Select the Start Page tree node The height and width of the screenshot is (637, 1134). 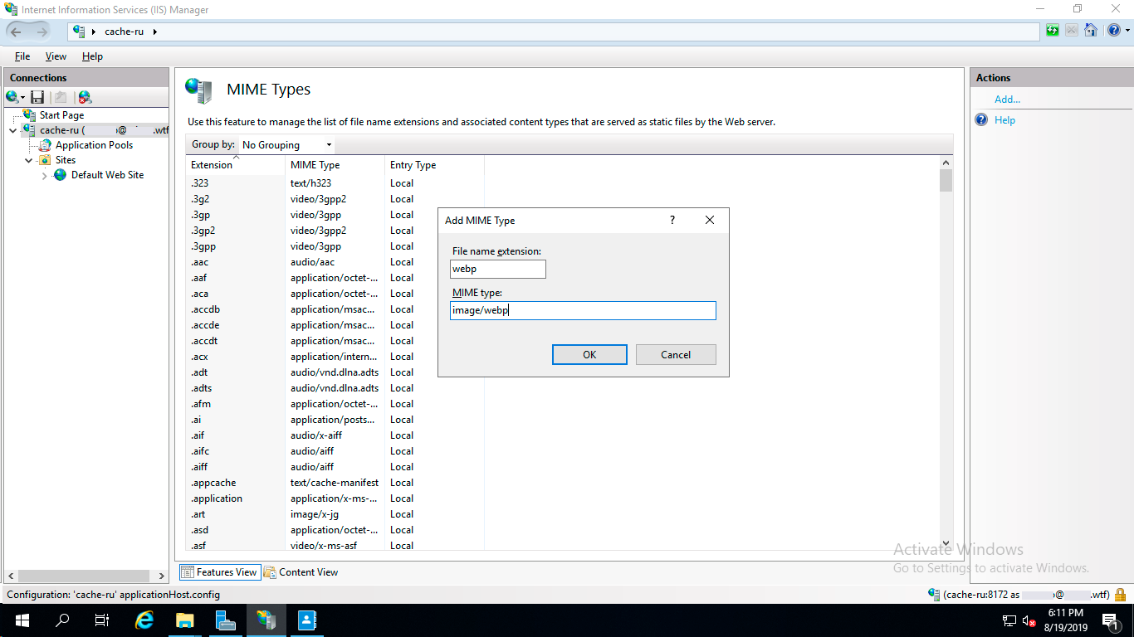[61, 115]
